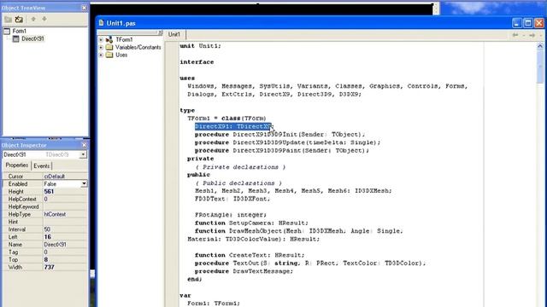Switch to the Properties tab in Object Inspector
Viewport: 547px width, 307px height.
(17, 165)
